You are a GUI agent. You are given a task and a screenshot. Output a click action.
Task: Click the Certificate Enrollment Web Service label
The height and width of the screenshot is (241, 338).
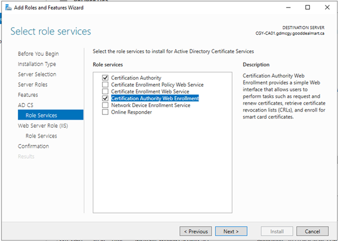click(x=150, y=92)
